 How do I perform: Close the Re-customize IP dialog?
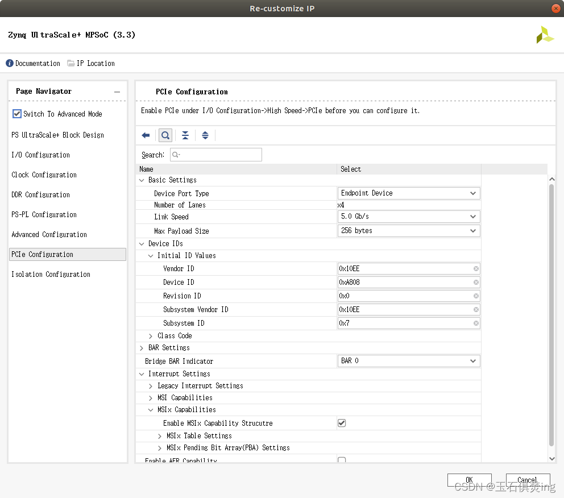point(555,9)
